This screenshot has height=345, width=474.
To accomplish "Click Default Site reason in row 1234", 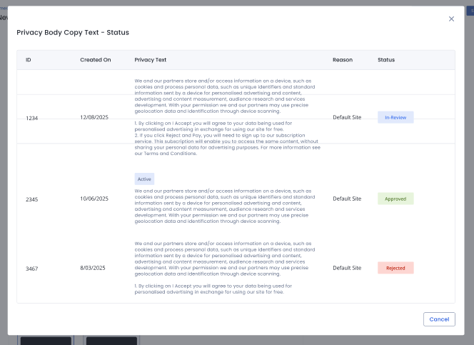I will point(347,117).
